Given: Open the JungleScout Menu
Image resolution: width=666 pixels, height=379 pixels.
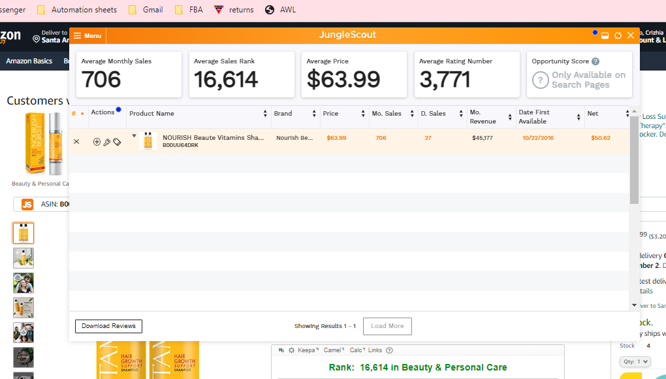Looking at the screenshot, I should tap(88, 36).
